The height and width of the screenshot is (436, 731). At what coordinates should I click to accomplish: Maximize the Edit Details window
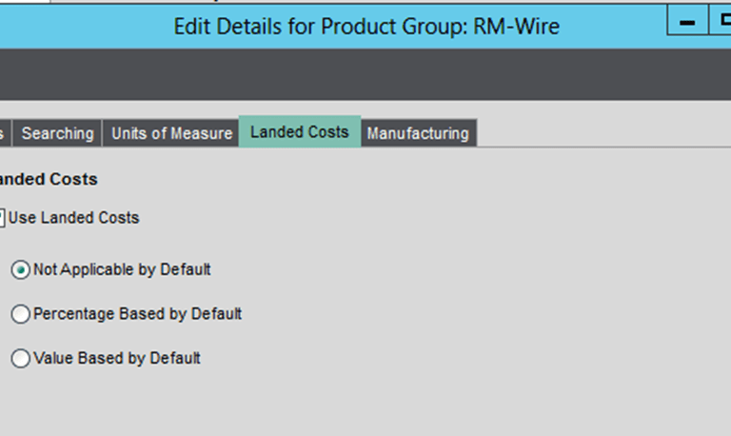(721, 21)
